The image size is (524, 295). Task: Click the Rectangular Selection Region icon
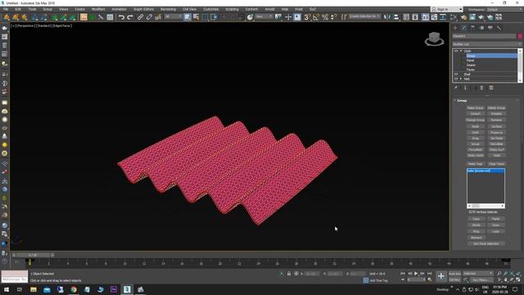pyautogui.click(x=205, y=17)
